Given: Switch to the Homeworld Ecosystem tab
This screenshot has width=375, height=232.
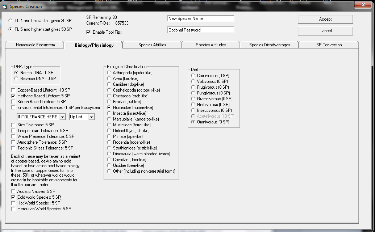Looking at the screenshot, I should pyautogui.click(x=35, y=45).
